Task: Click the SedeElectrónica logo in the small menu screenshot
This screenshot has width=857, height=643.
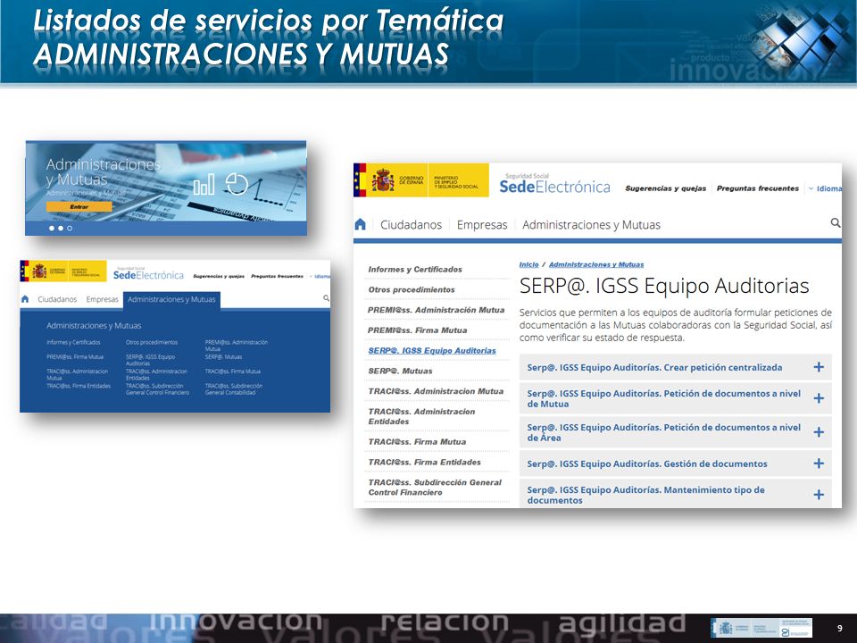Action: [x=148, y=273]
